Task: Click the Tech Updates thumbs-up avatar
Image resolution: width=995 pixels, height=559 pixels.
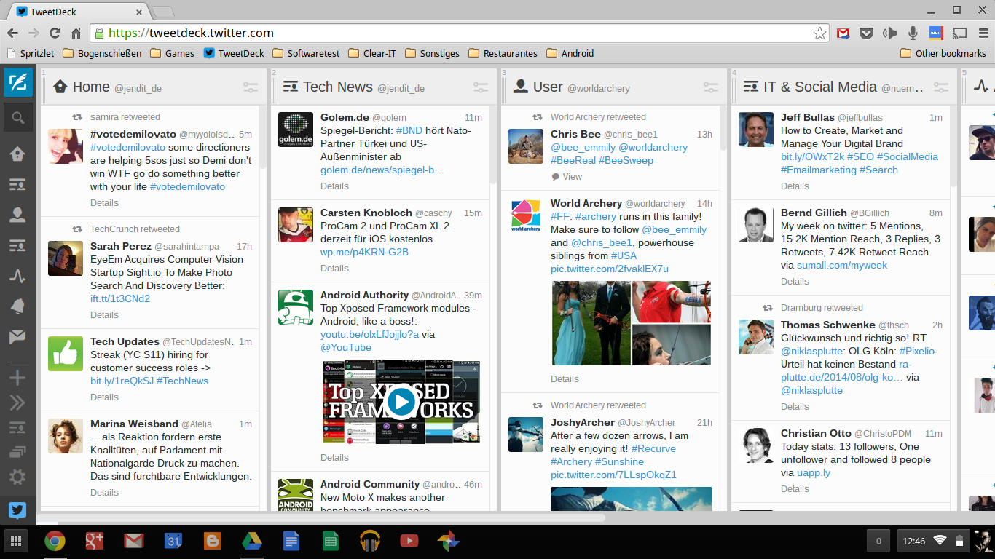Action: coord(66,354)
